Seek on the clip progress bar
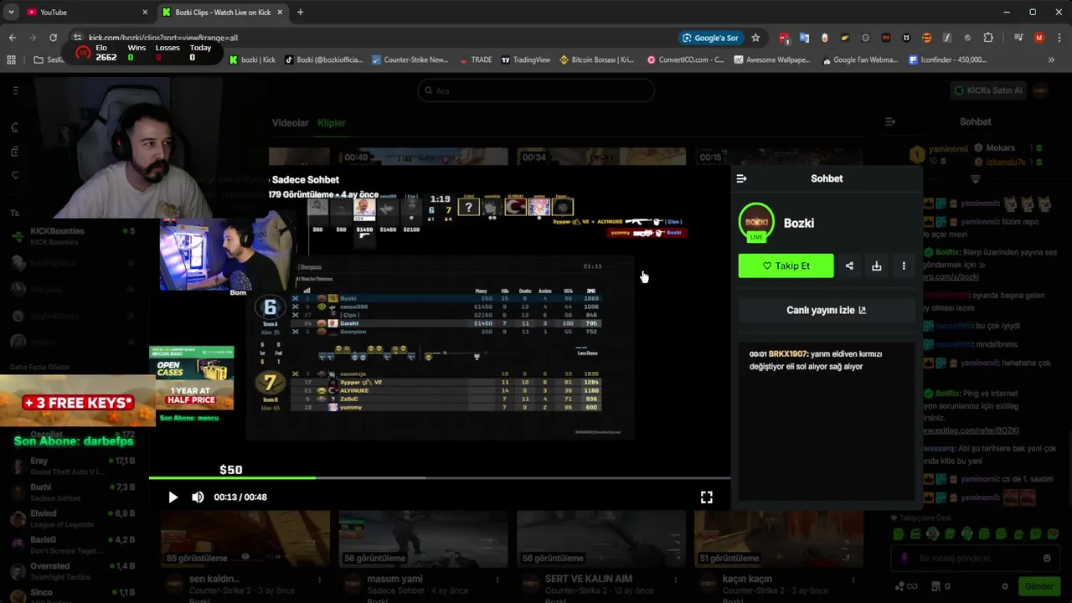 tap(440, 478)
